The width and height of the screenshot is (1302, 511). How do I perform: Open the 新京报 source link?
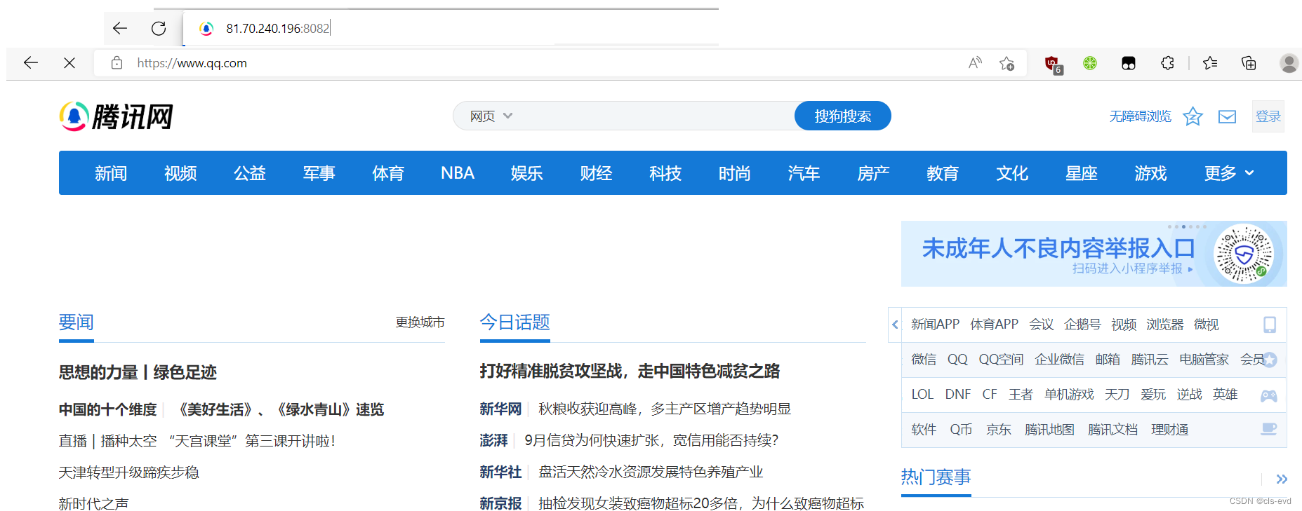[500, 503]
